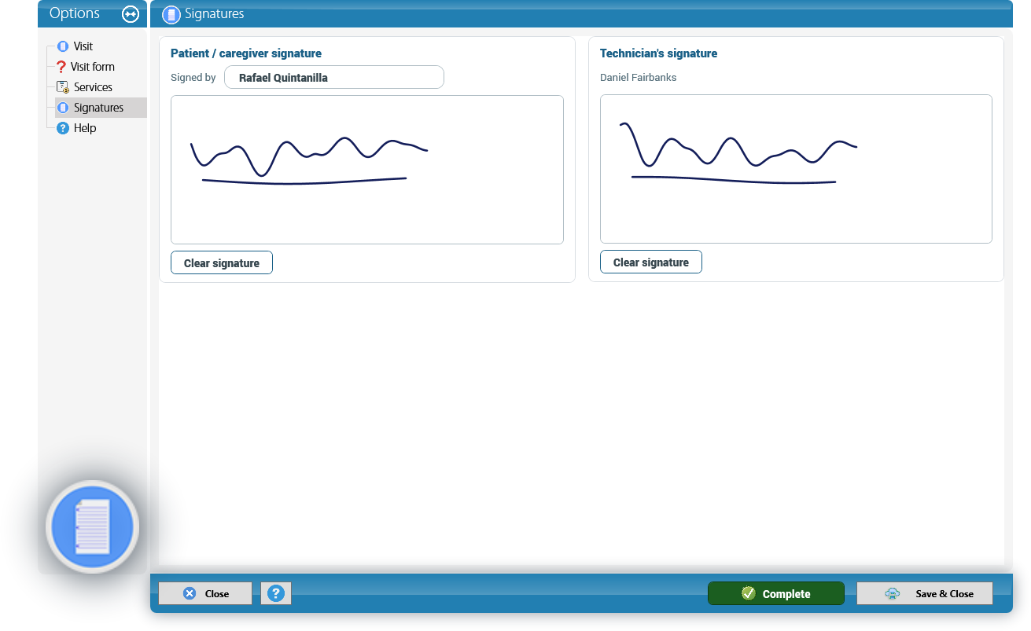Clear the technician's signature

click(651, 262)
